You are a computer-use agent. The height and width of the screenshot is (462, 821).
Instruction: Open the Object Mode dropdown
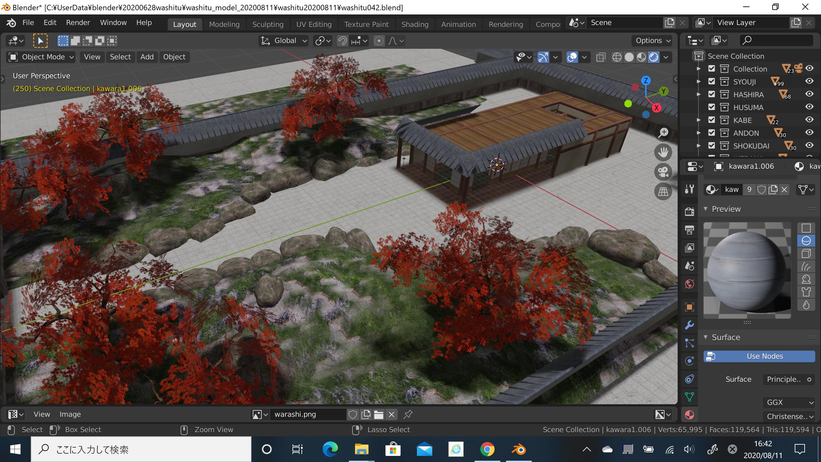(x=41, y=57)
